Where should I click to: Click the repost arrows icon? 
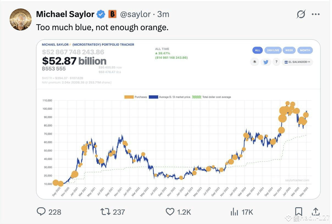(x=105, y=211)
